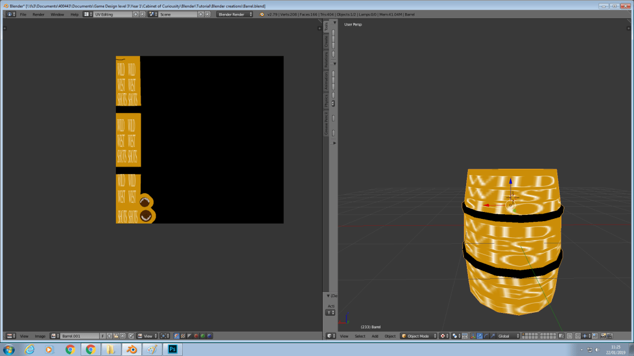The image size is (634, 356).
Task: Open the Object Mode dropdown
Action: tap(418, 336)
